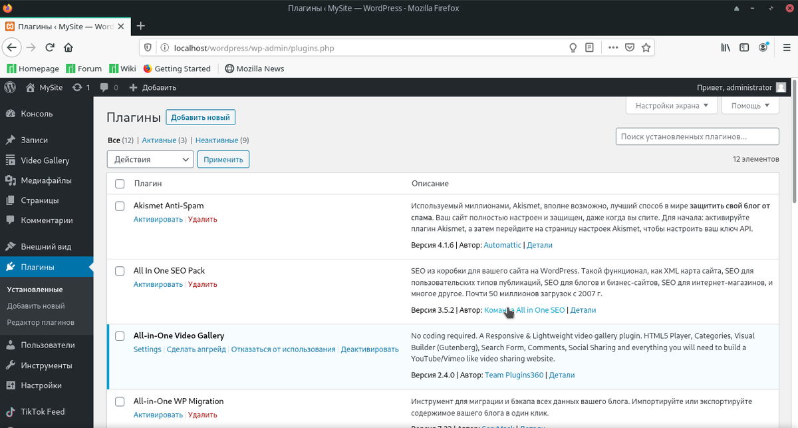Expand the Помощь help dropdown
This screenshot has width=798, height=428.
[x=751, y=106]
